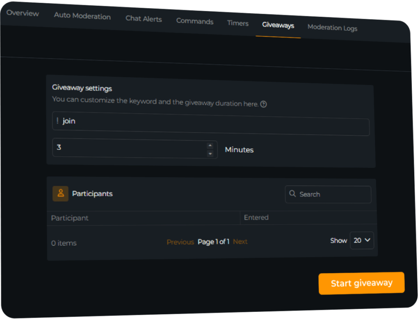Click the Participant column header
Viewport: 420px width, 320px height.
(x=70, y=218)
